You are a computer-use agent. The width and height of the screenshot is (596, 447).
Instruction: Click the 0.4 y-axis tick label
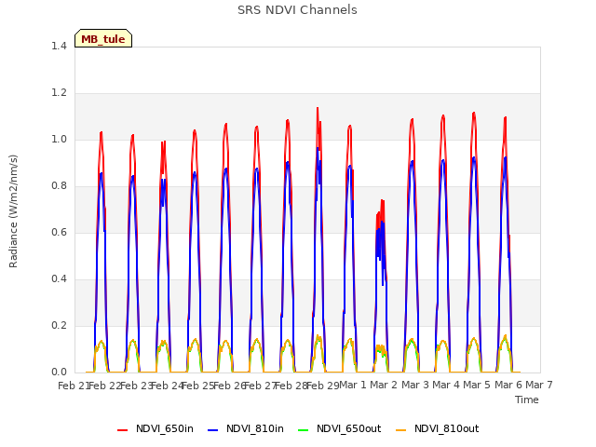[x=59, y=279]
